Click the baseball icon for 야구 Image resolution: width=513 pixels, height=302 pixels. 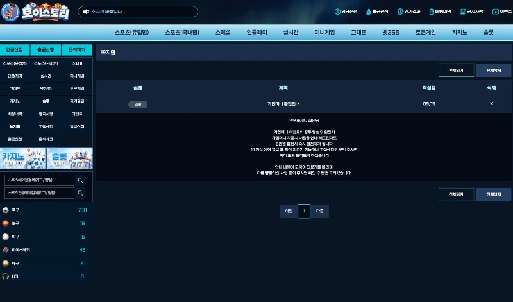6,237
